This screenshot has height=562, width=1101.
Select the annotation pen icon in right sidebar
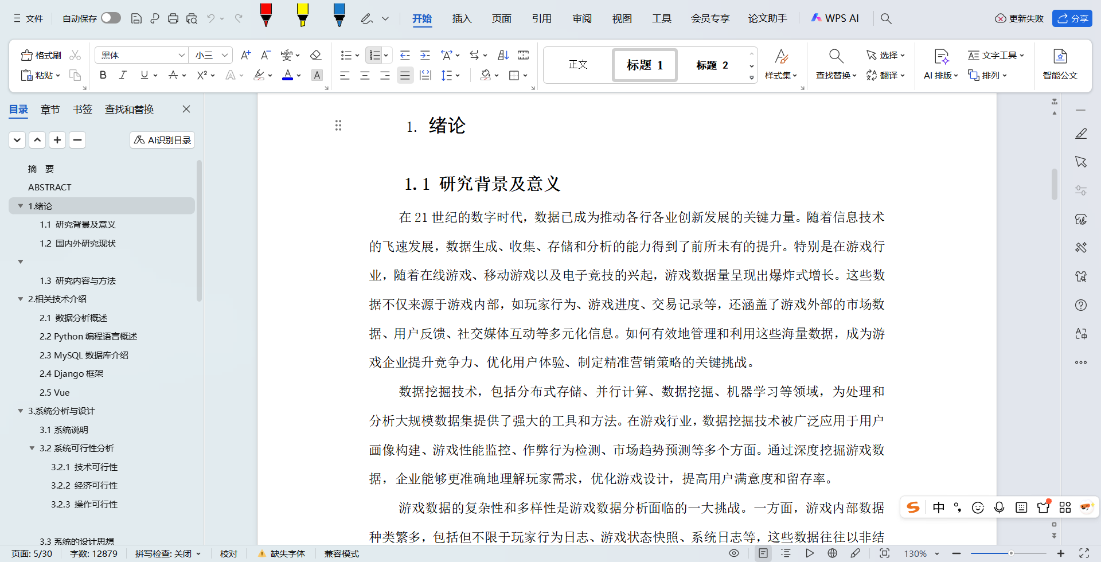(x=1081, y=133)
